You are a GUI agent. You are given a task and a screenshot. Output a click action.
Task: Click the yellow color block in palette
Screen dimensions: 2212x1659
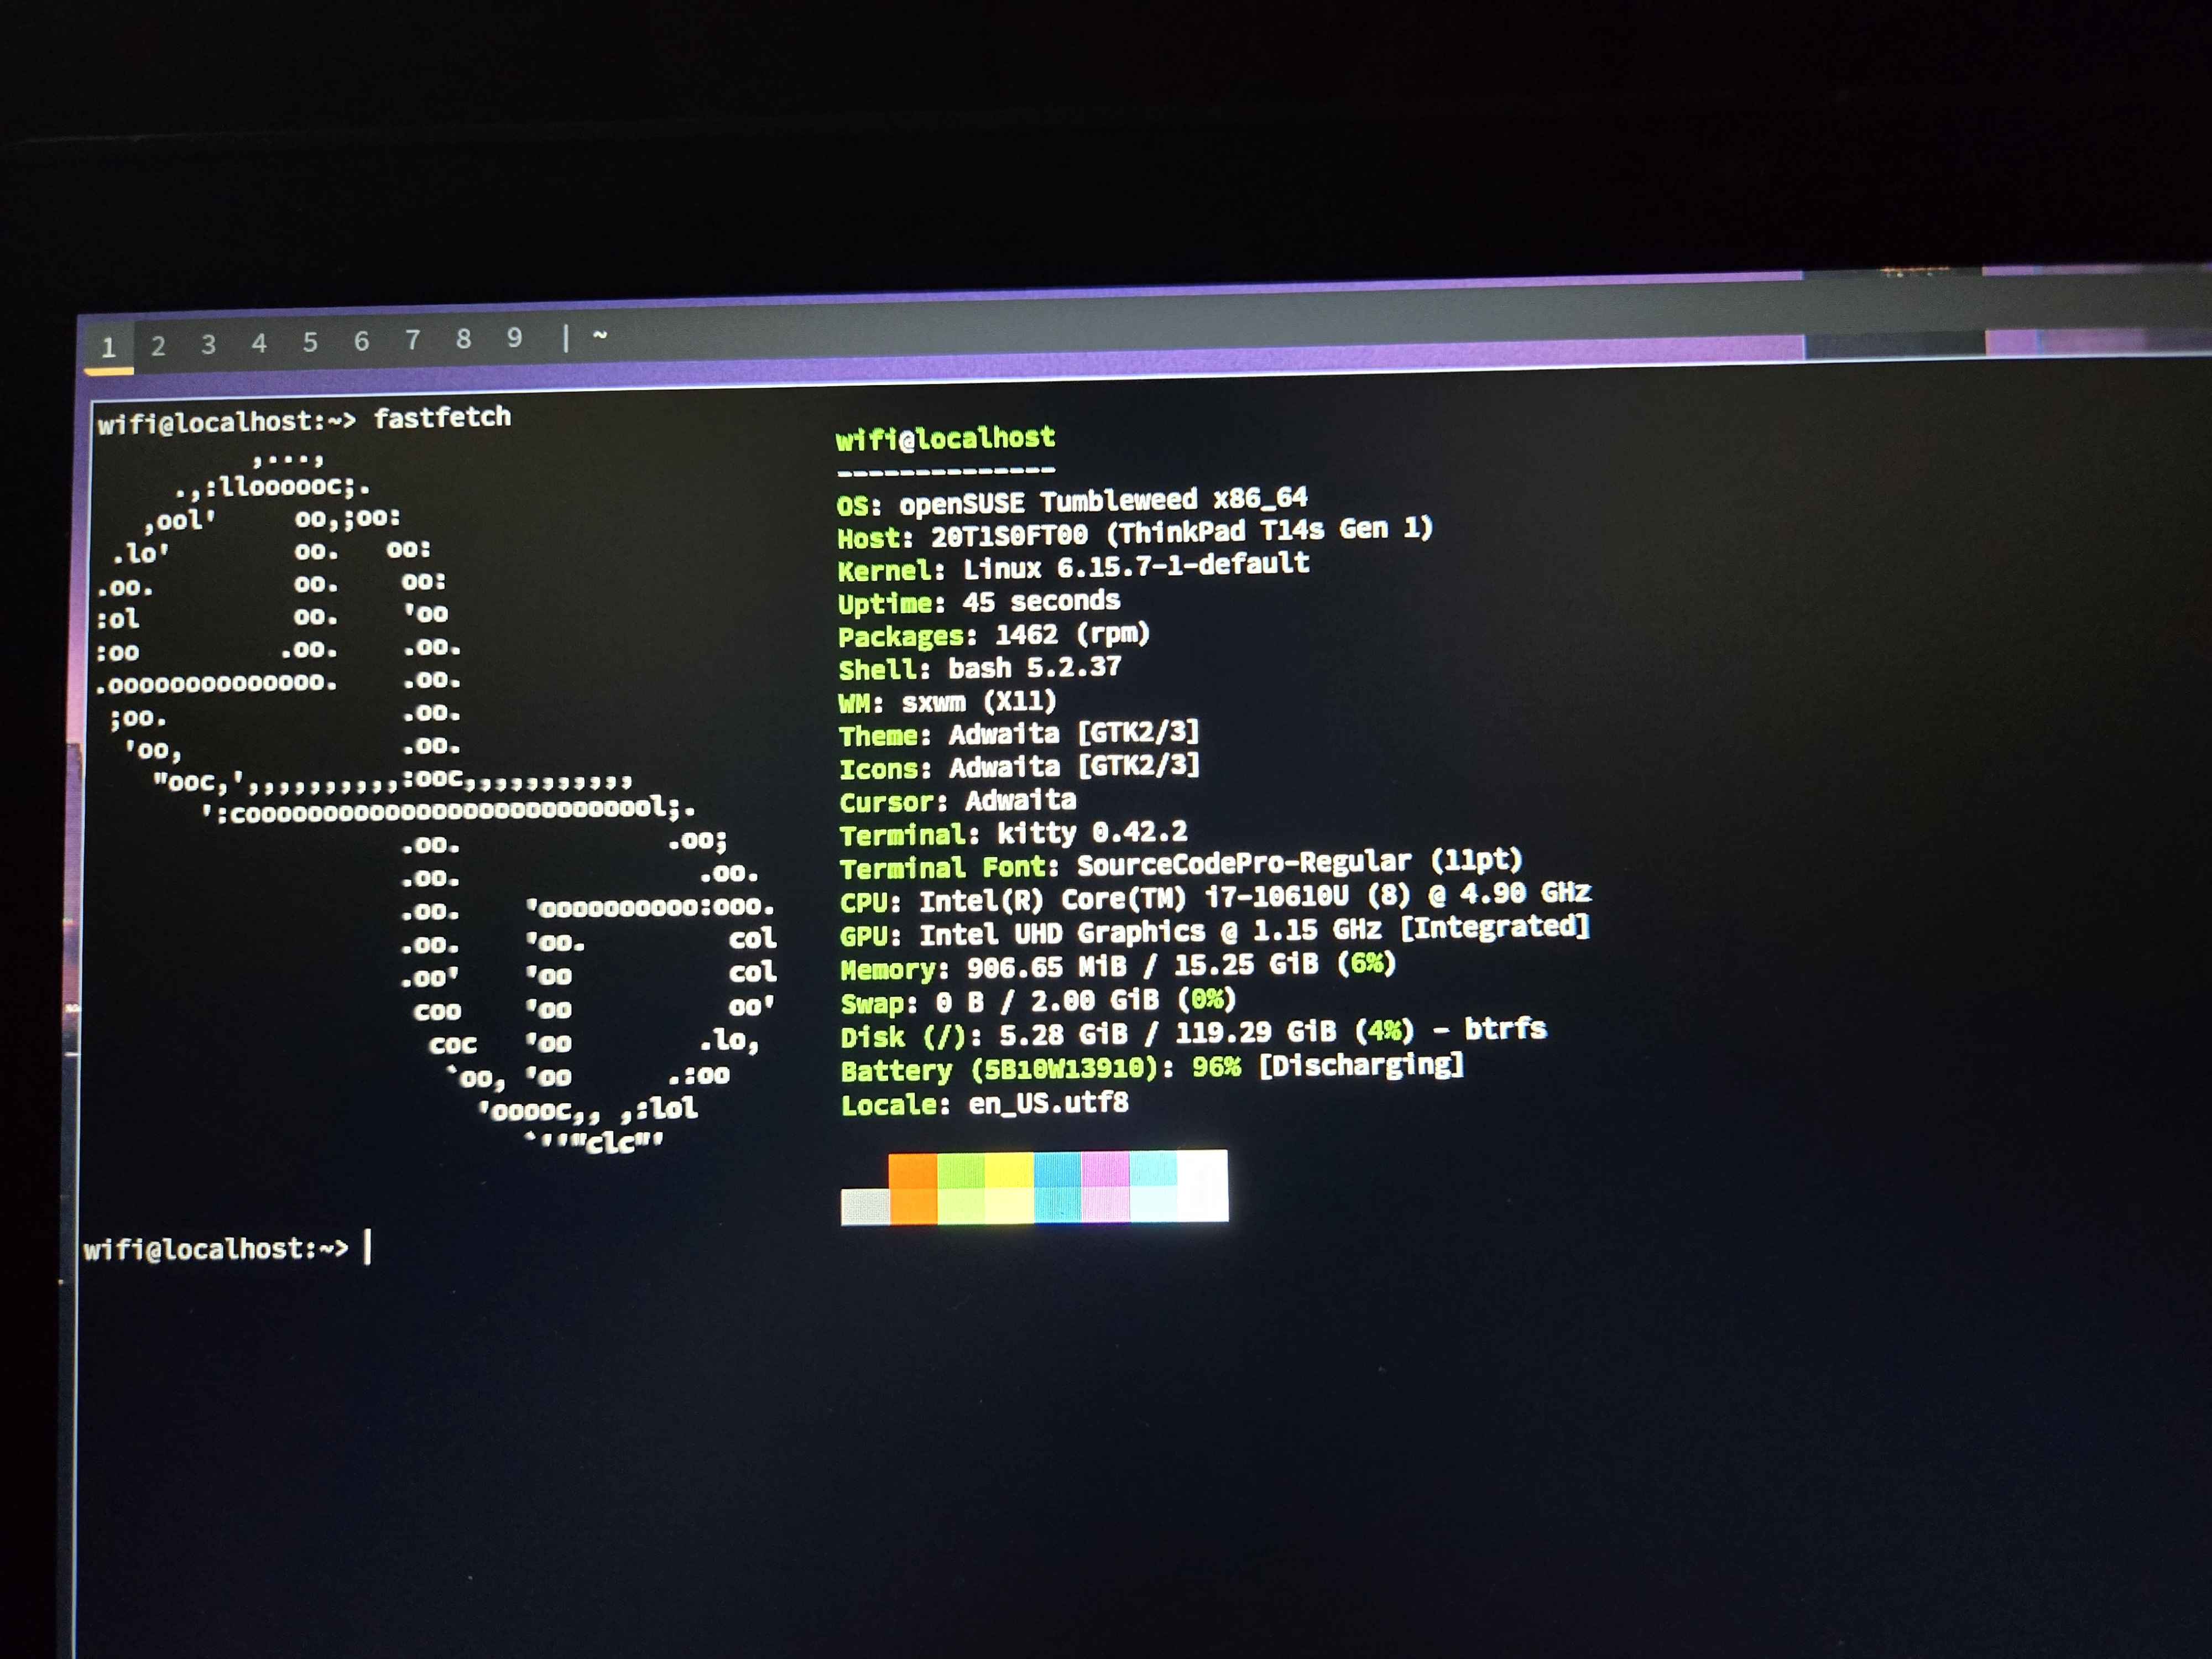[x=1009, y=1187]
